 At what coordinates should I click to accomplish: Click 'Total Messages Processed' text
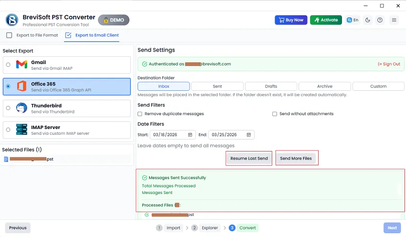pyautogui.click(x=169, y=186)
